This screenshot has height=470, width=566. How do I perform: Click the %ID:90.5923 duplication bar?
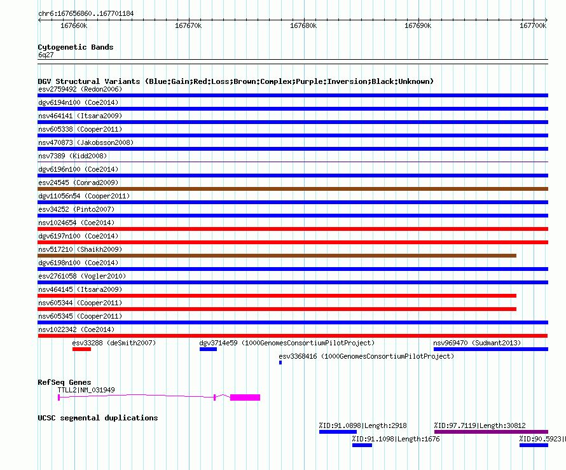click(x=534, y=445)
